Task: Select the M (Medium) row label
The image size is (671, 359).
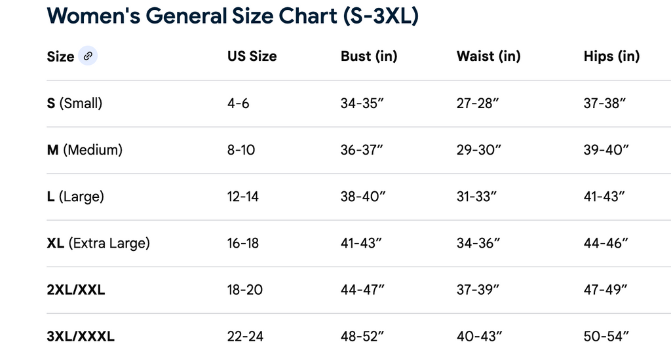Action: click(85, 150)
